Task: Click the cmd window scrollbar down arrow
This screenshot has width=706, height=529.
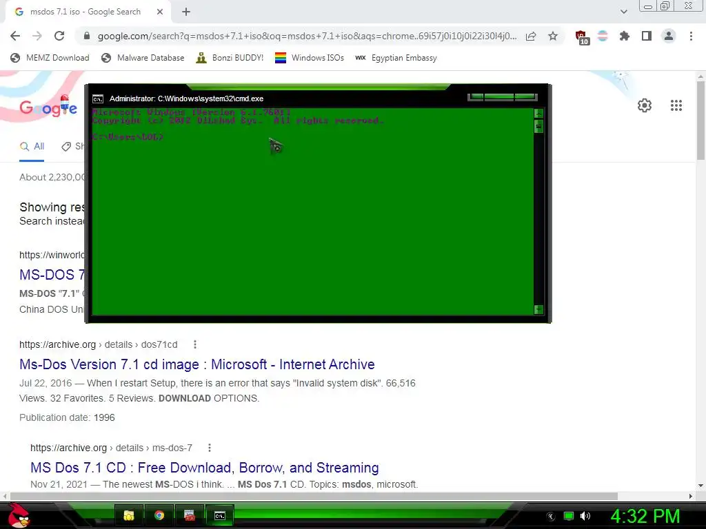Action: [x=538, y=309]
